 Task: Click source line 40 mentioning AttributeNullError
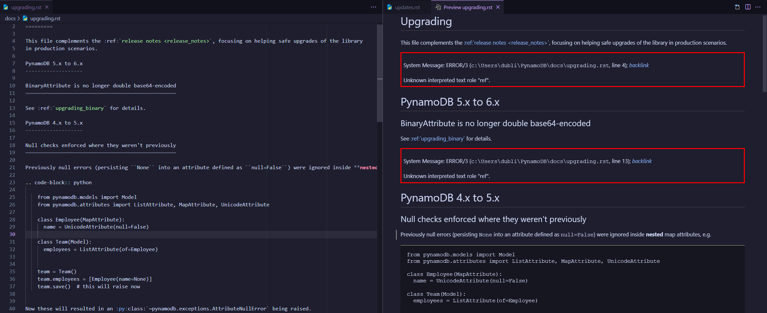[168, 309]
